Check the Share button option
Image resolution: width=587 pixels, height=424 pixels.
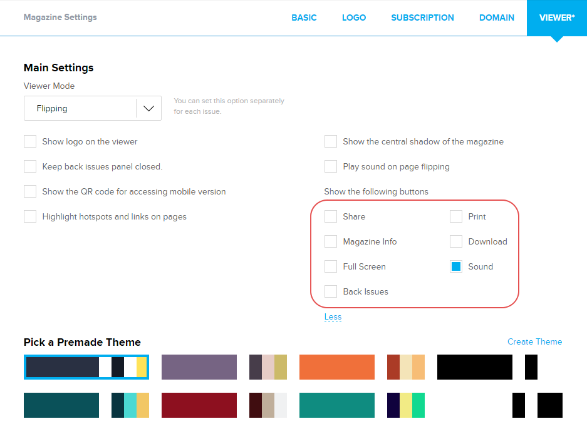331,216
